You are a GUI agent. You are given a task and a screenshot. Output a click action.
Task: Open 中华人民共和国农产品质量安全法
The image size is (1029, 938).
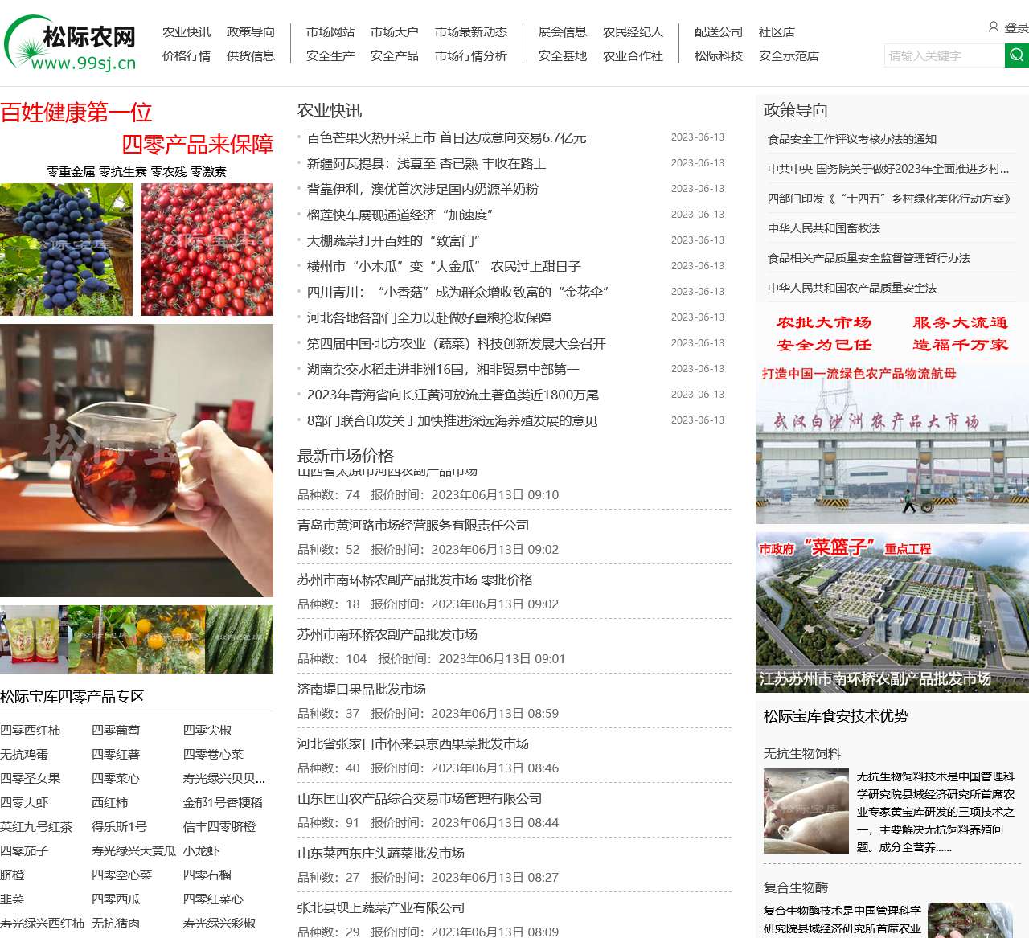[x=852, y=288]
